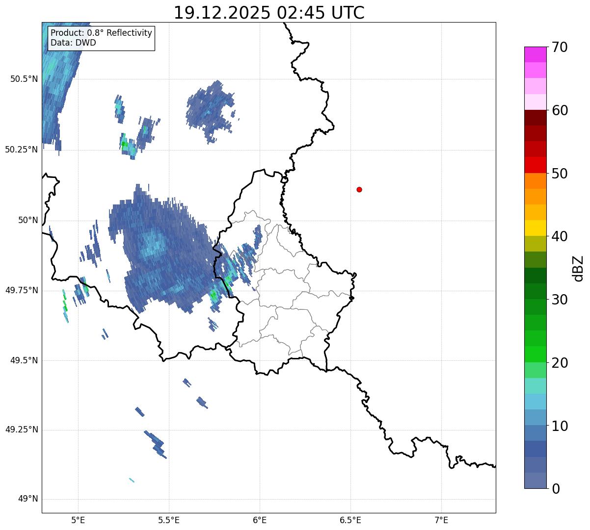This screenshot has width=590, height=530.
Task: Click the "Product: 0.8° Reflectivity" label
Action: point(102,33)
